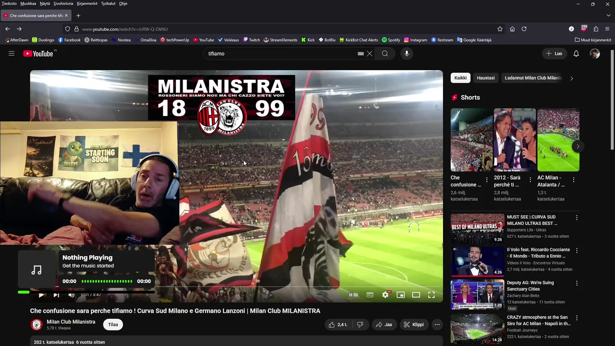Open the 2012 Sarà perché ti short
Image resolution: width=615 pixels, height=346 pixels.
pos(515,139)
